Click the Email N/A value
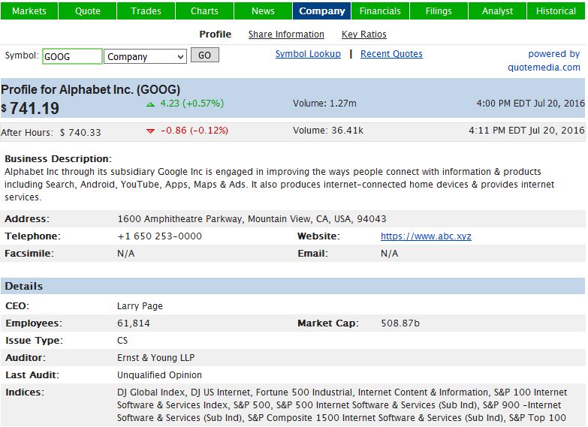 coord(389,254)
